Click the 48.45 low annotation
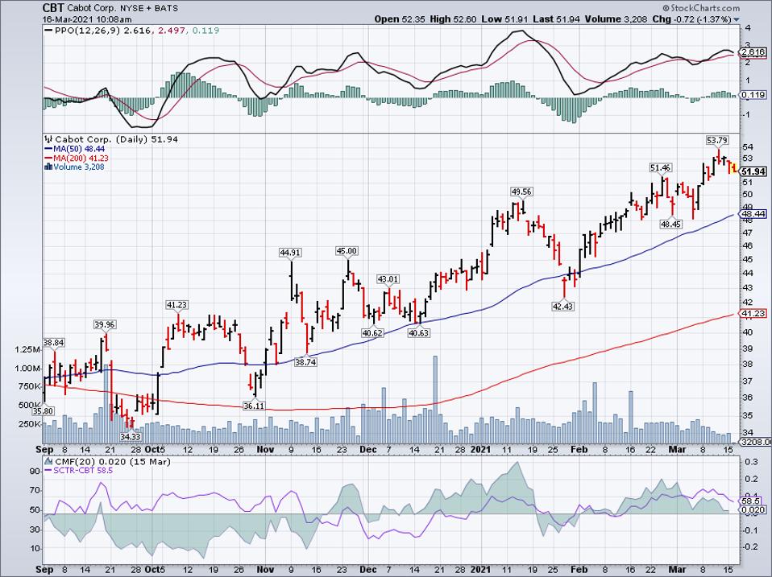 tap(670, 224)
